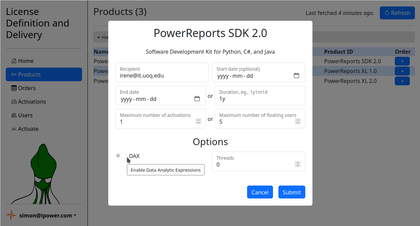This screenshot has width=420, height=226.
Task: Click the Orders table icon in sidebar
Action: coord(14,88)
